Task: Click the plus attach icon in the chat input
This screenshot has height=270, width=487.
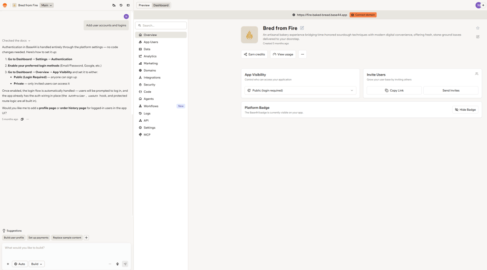Action: [8, 264]
